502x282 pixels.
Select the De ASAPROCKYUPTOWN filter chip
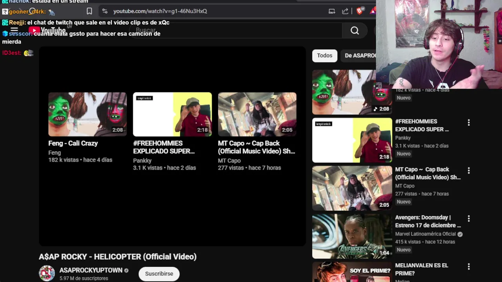tap(359, 56)
